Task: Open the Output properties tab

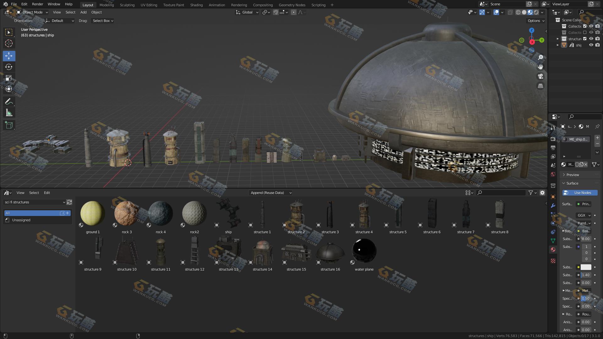Action: coord(553,148)
